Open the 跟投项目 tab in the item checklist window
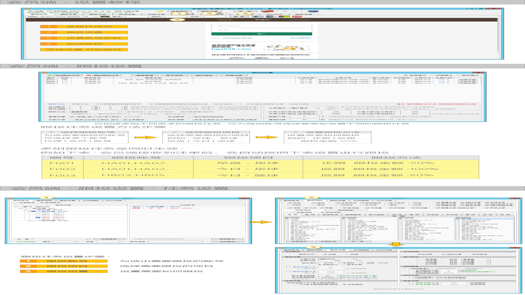This screenshot has width=525, height=295. (x=314, y=201)
